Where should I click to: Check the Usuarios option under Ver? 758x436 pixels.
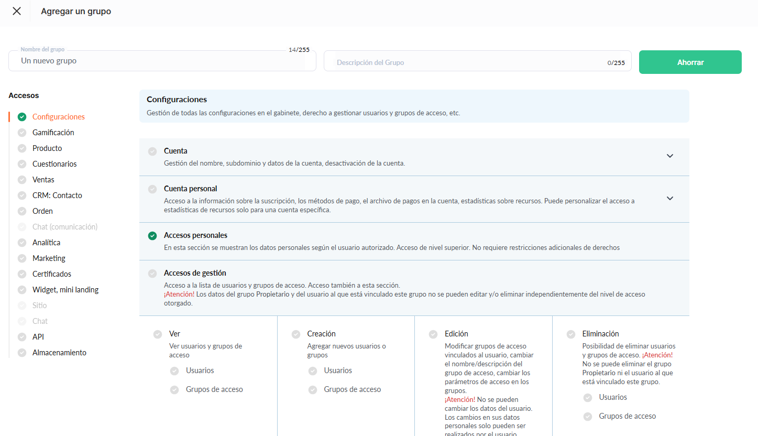tap(174, 371)
